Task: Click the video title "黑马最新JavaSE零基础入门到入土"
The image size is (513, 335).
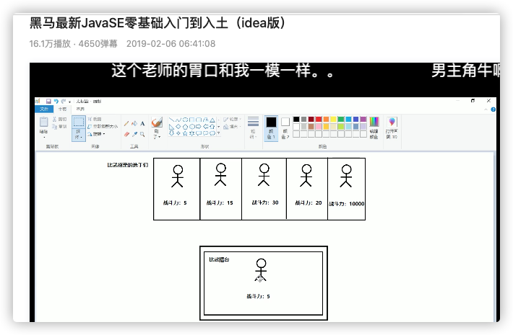Action: (x=128, y=23)
